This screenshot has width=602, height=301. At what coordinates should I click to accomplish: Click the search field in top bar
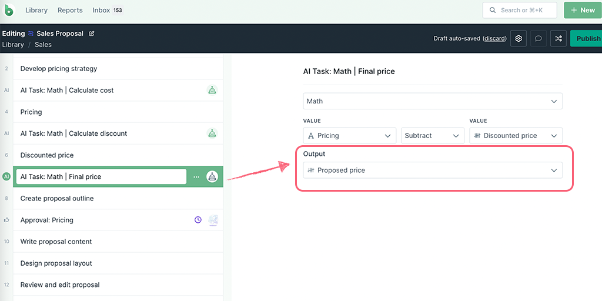(x=519, y=10)
